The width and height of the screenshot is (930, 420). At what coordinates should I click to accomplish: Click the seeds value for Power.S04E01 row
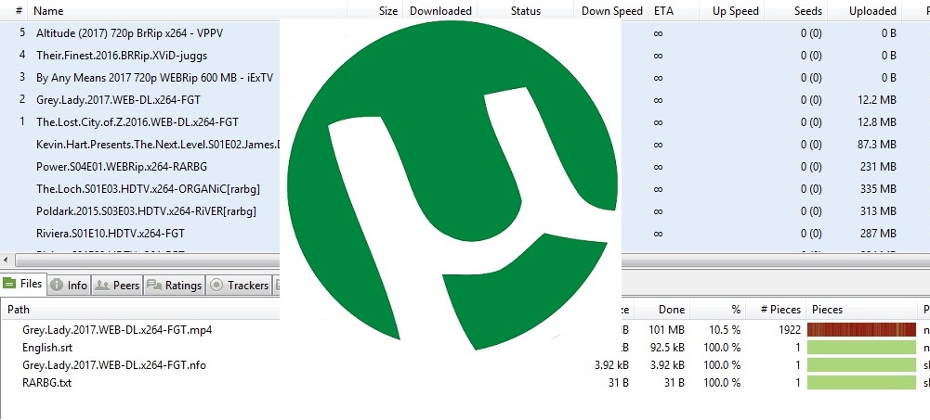pos(811,167)
